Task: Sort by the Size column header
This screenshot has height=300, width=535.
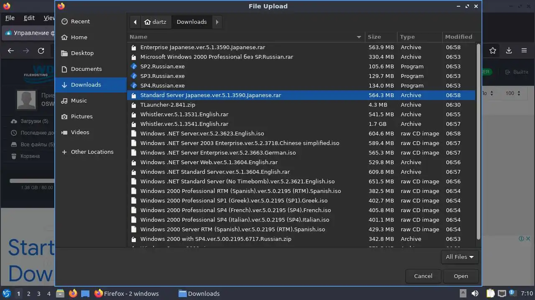Action: click(381, 37)
